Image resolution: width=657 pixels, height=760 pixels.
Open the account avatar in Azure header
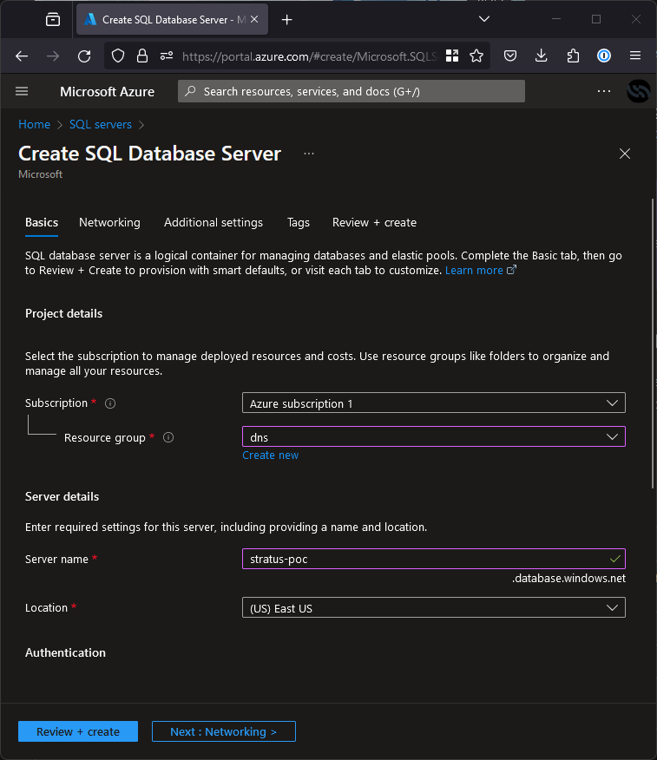point(638,91)
